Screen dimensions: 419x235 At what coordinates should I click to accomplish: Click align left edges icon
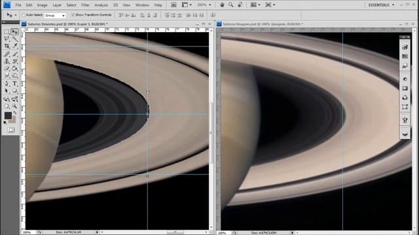pyautogui.click(x=143, y=15)
